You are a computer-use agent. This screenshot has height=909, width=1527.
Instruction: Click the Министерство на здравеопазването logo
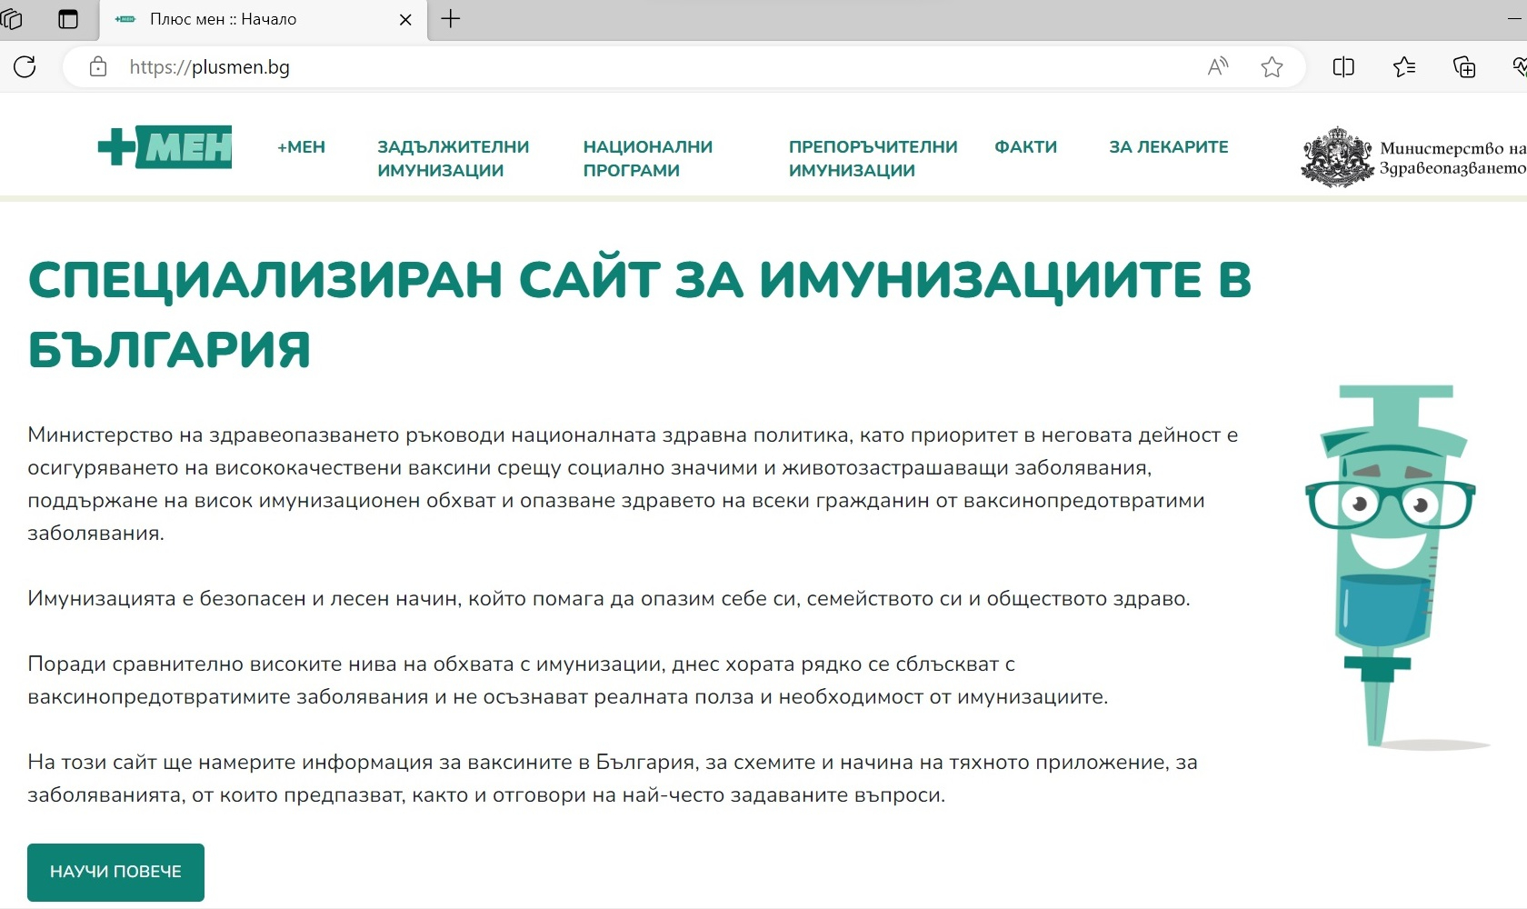pyautogui.click(x=1413, y=157)
